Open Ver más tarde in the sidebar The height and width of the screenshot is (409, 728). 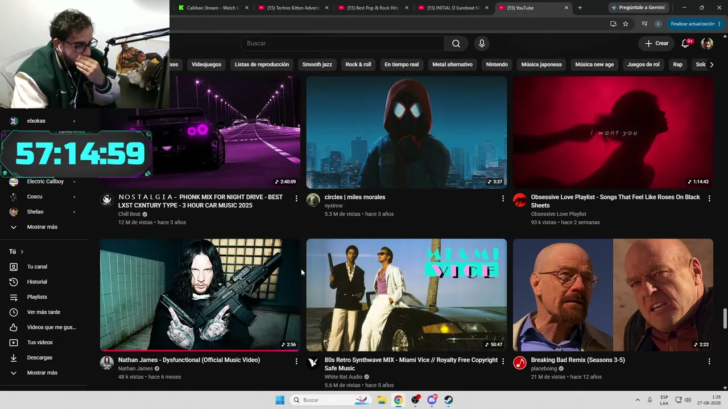pyautogui.click(x=44, y=312)
